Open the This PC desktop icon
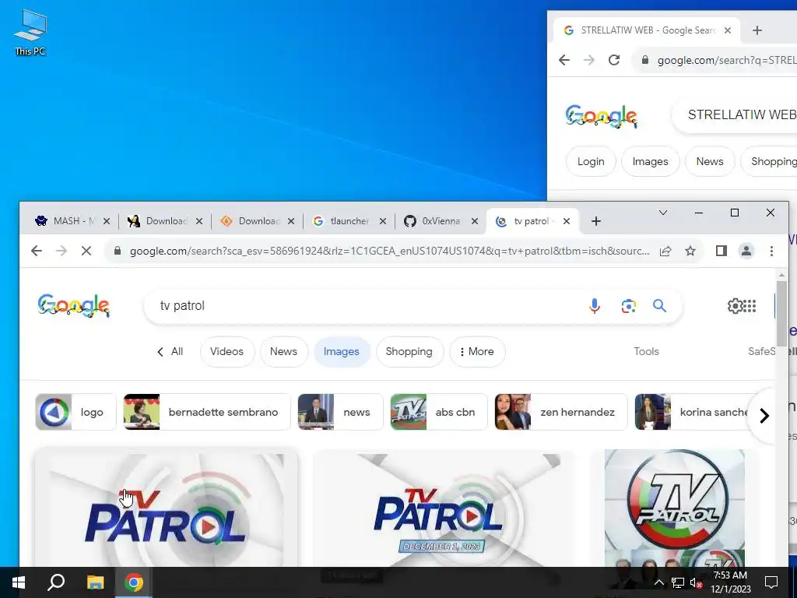Viewport: 797px width, 598px height. pyautogui.click(x=30, y=33)
